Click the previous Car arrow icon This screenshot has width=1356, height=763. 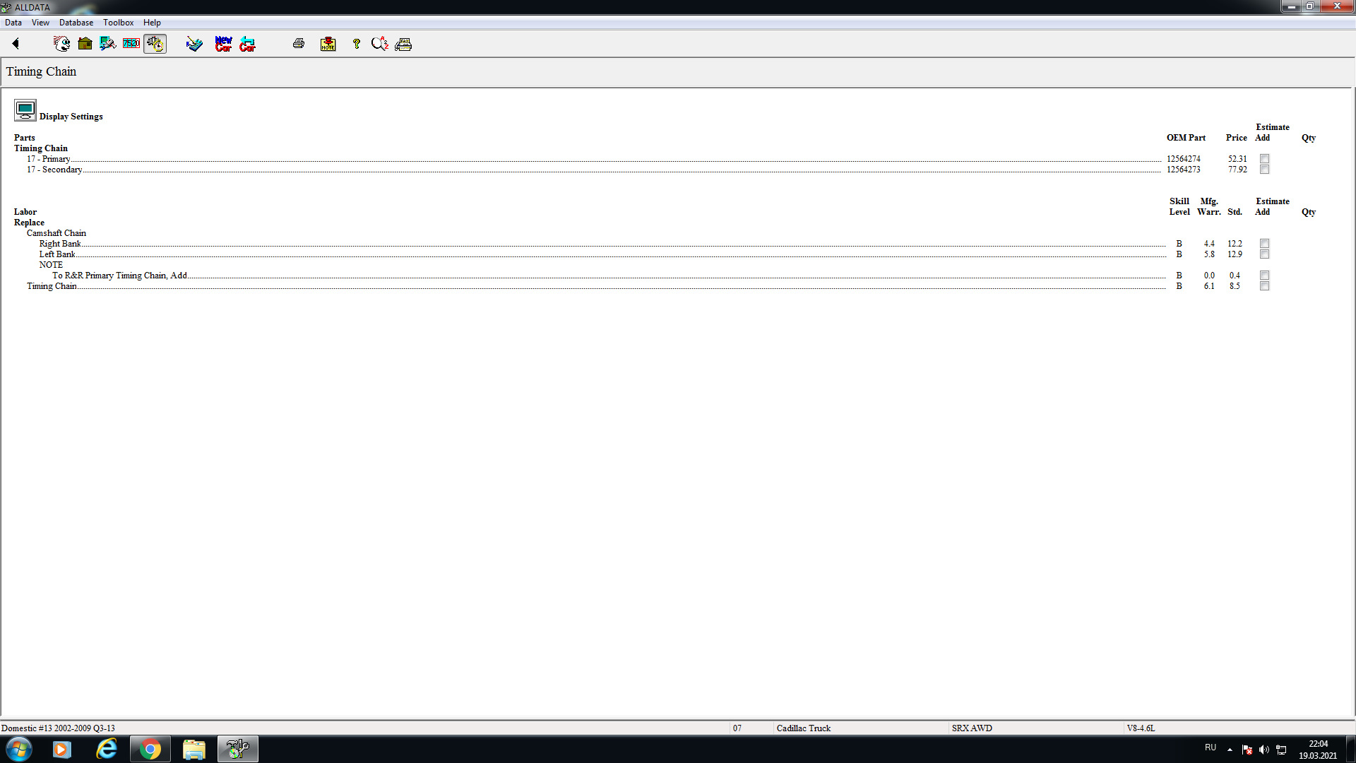247,44
